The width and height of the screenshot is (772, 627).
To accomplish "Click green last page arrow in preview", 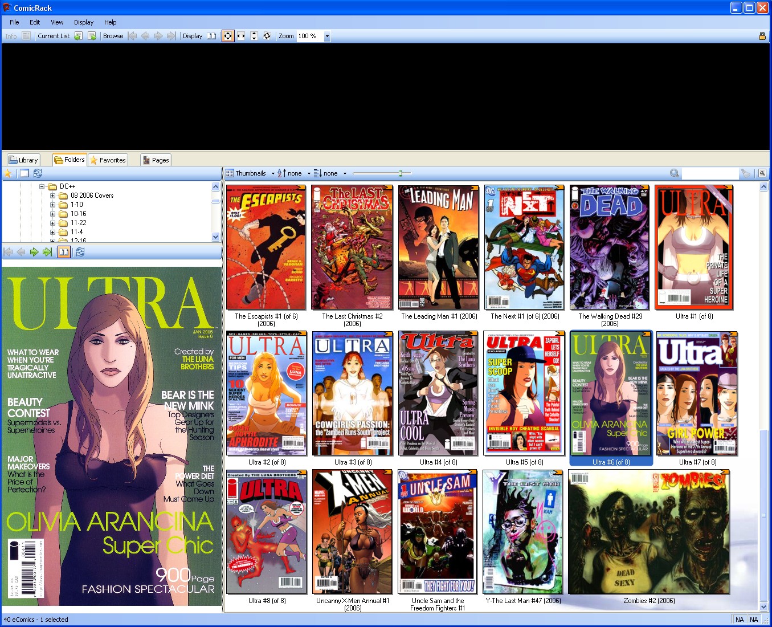I will click(47, 252).
